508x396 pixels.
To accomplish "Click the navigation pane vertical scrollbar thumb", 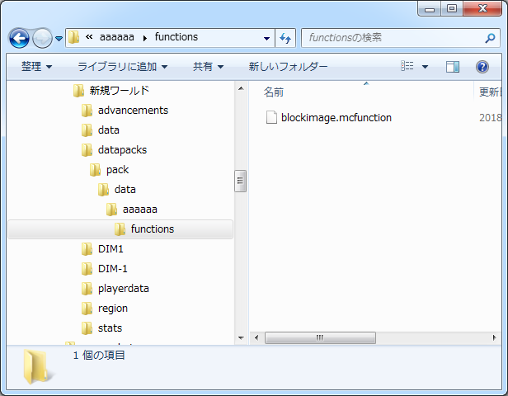I will point(240,181).
